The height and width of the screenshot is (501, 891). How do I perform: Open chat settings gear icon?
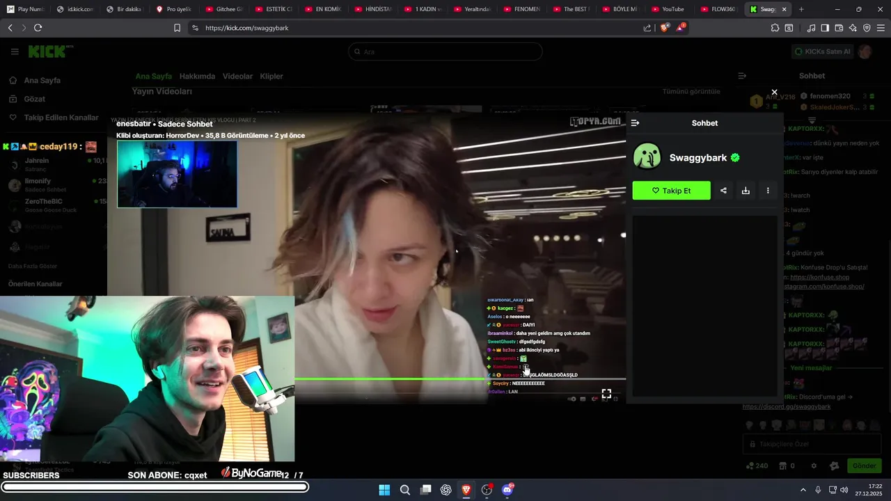[813, 466]
